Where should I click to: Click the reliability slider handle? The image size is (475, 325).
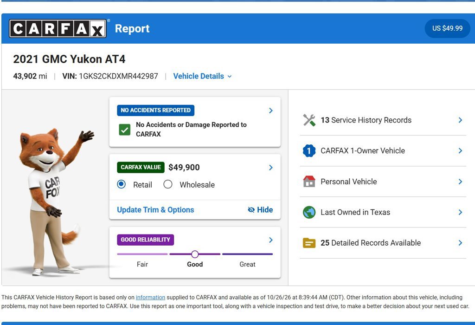click(x=195, y=254)
